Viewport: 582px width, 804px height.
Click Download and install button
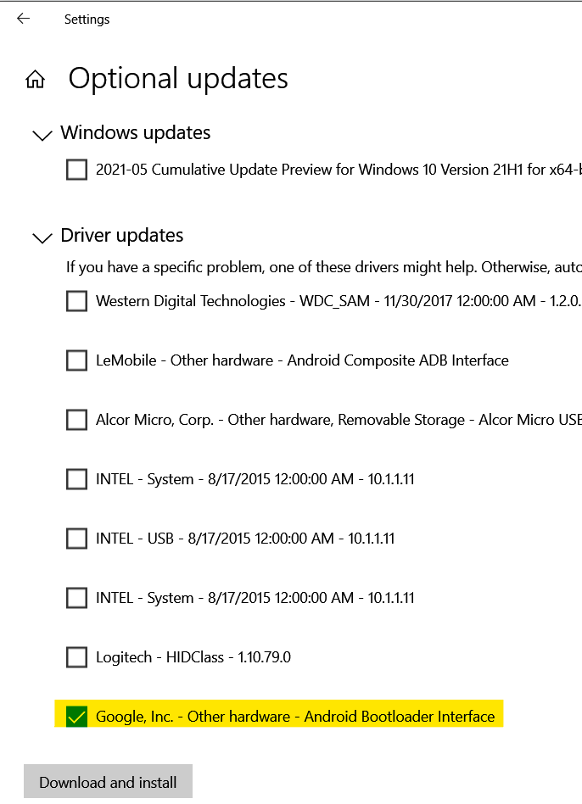(108, 782)
